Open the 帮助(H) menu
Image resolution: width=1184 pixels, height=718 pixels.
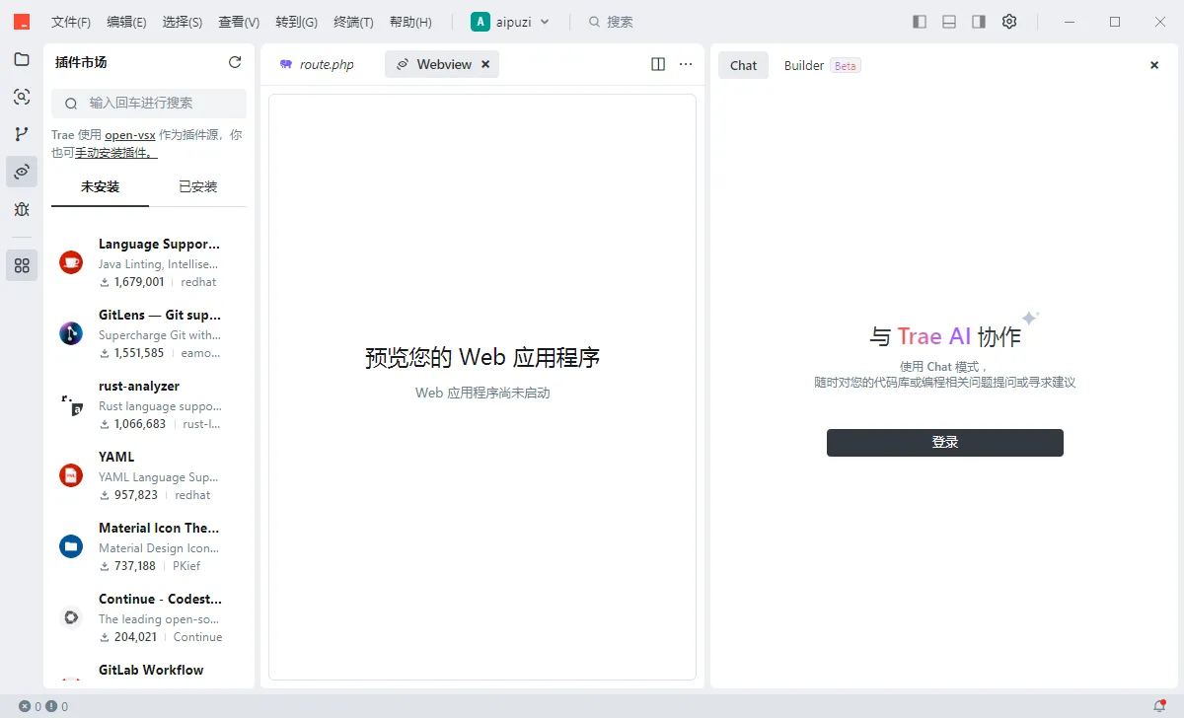(x=410, y=22)
